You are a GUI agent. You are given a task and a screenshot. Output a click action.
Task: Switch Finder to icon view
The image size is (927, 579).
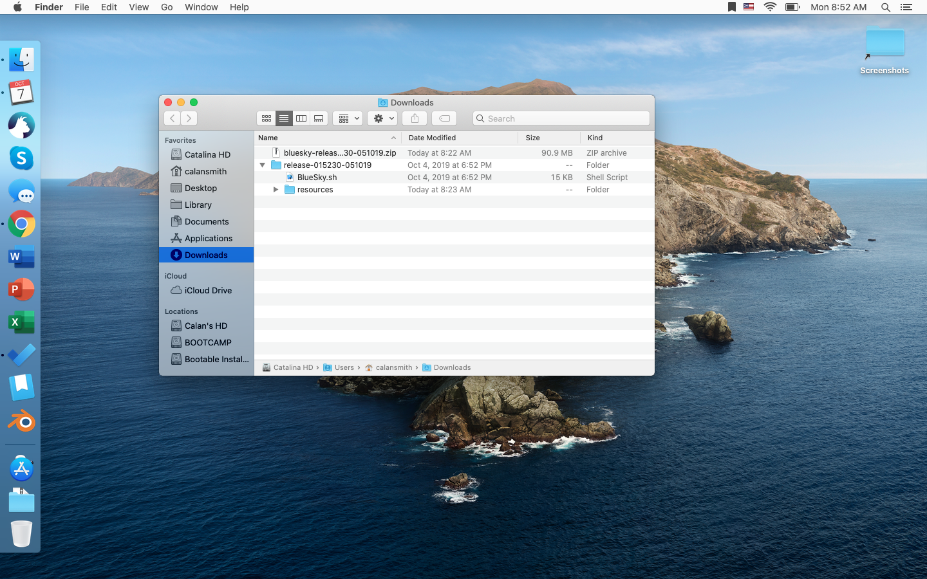(x=266, y=118)
